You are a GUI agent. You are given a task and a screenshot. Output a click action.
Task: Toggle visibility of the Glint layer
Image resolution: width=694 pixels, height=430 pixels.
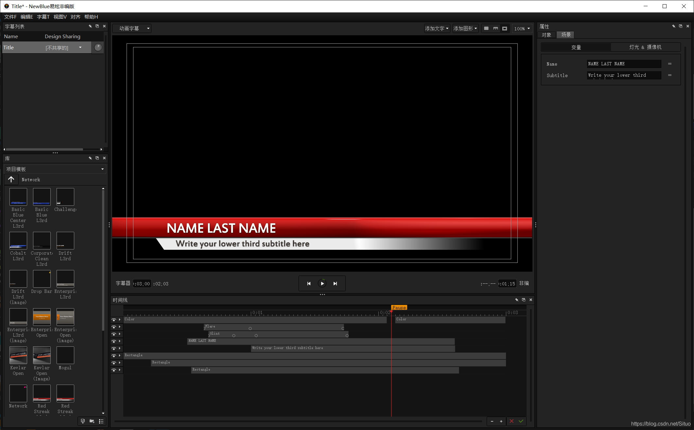point(114,334)
